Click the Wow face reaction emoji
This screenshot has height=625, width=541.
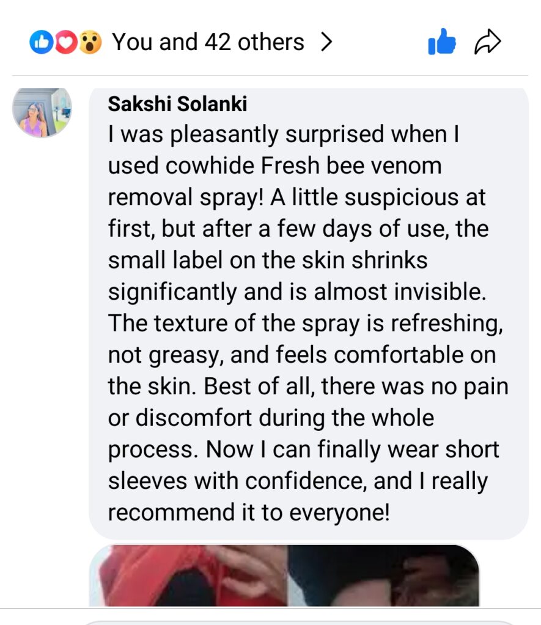point(89,42)
